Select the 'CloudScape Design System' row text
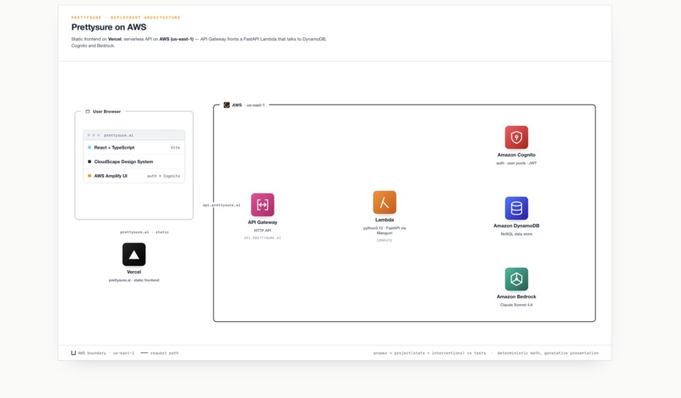Viewport: 681px width, 398px height. [x=123, y=161]
